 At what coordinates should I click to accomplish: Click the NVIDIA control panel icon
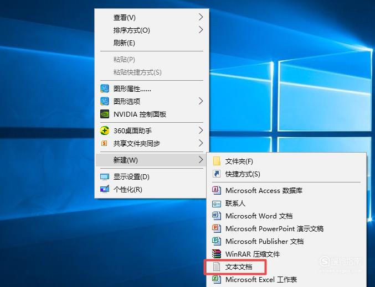[x=105, y=114]
